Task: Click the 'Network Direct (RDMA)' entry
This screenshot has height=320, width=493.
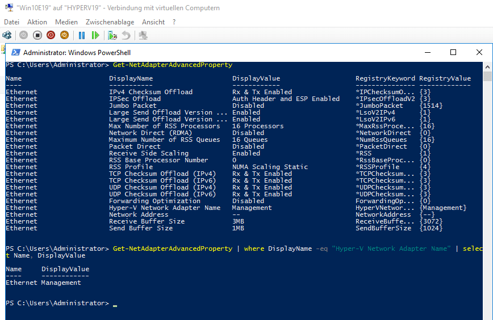Action: [x=151, y=133]
